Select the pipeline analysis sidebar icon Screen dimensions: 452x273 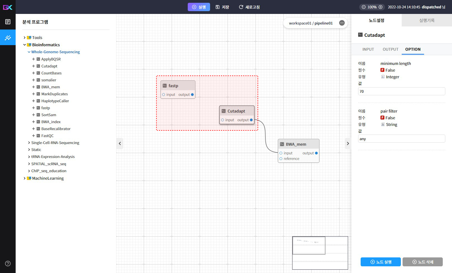point(8,38)
